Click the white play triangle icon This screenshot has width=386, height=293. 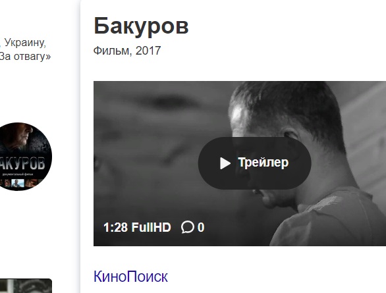click(225, 163)
